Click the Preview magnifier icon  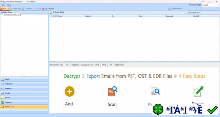pos(155,91)
